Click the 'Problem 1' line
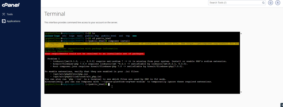The image size is (283, 107). tap(54, 59)
